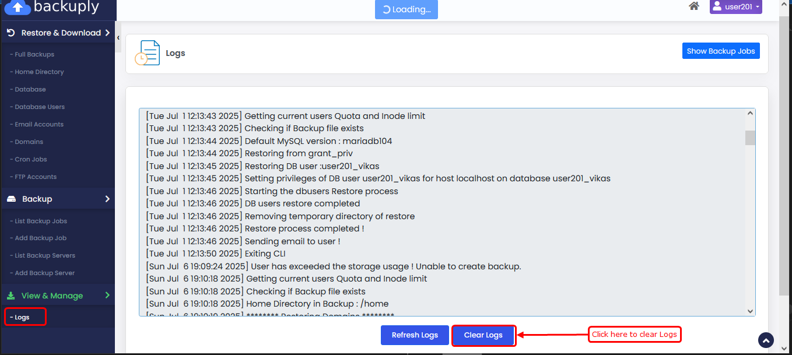Click the Logs document clock icon
This screenshot has width=792, height=355.
point(146,53)
